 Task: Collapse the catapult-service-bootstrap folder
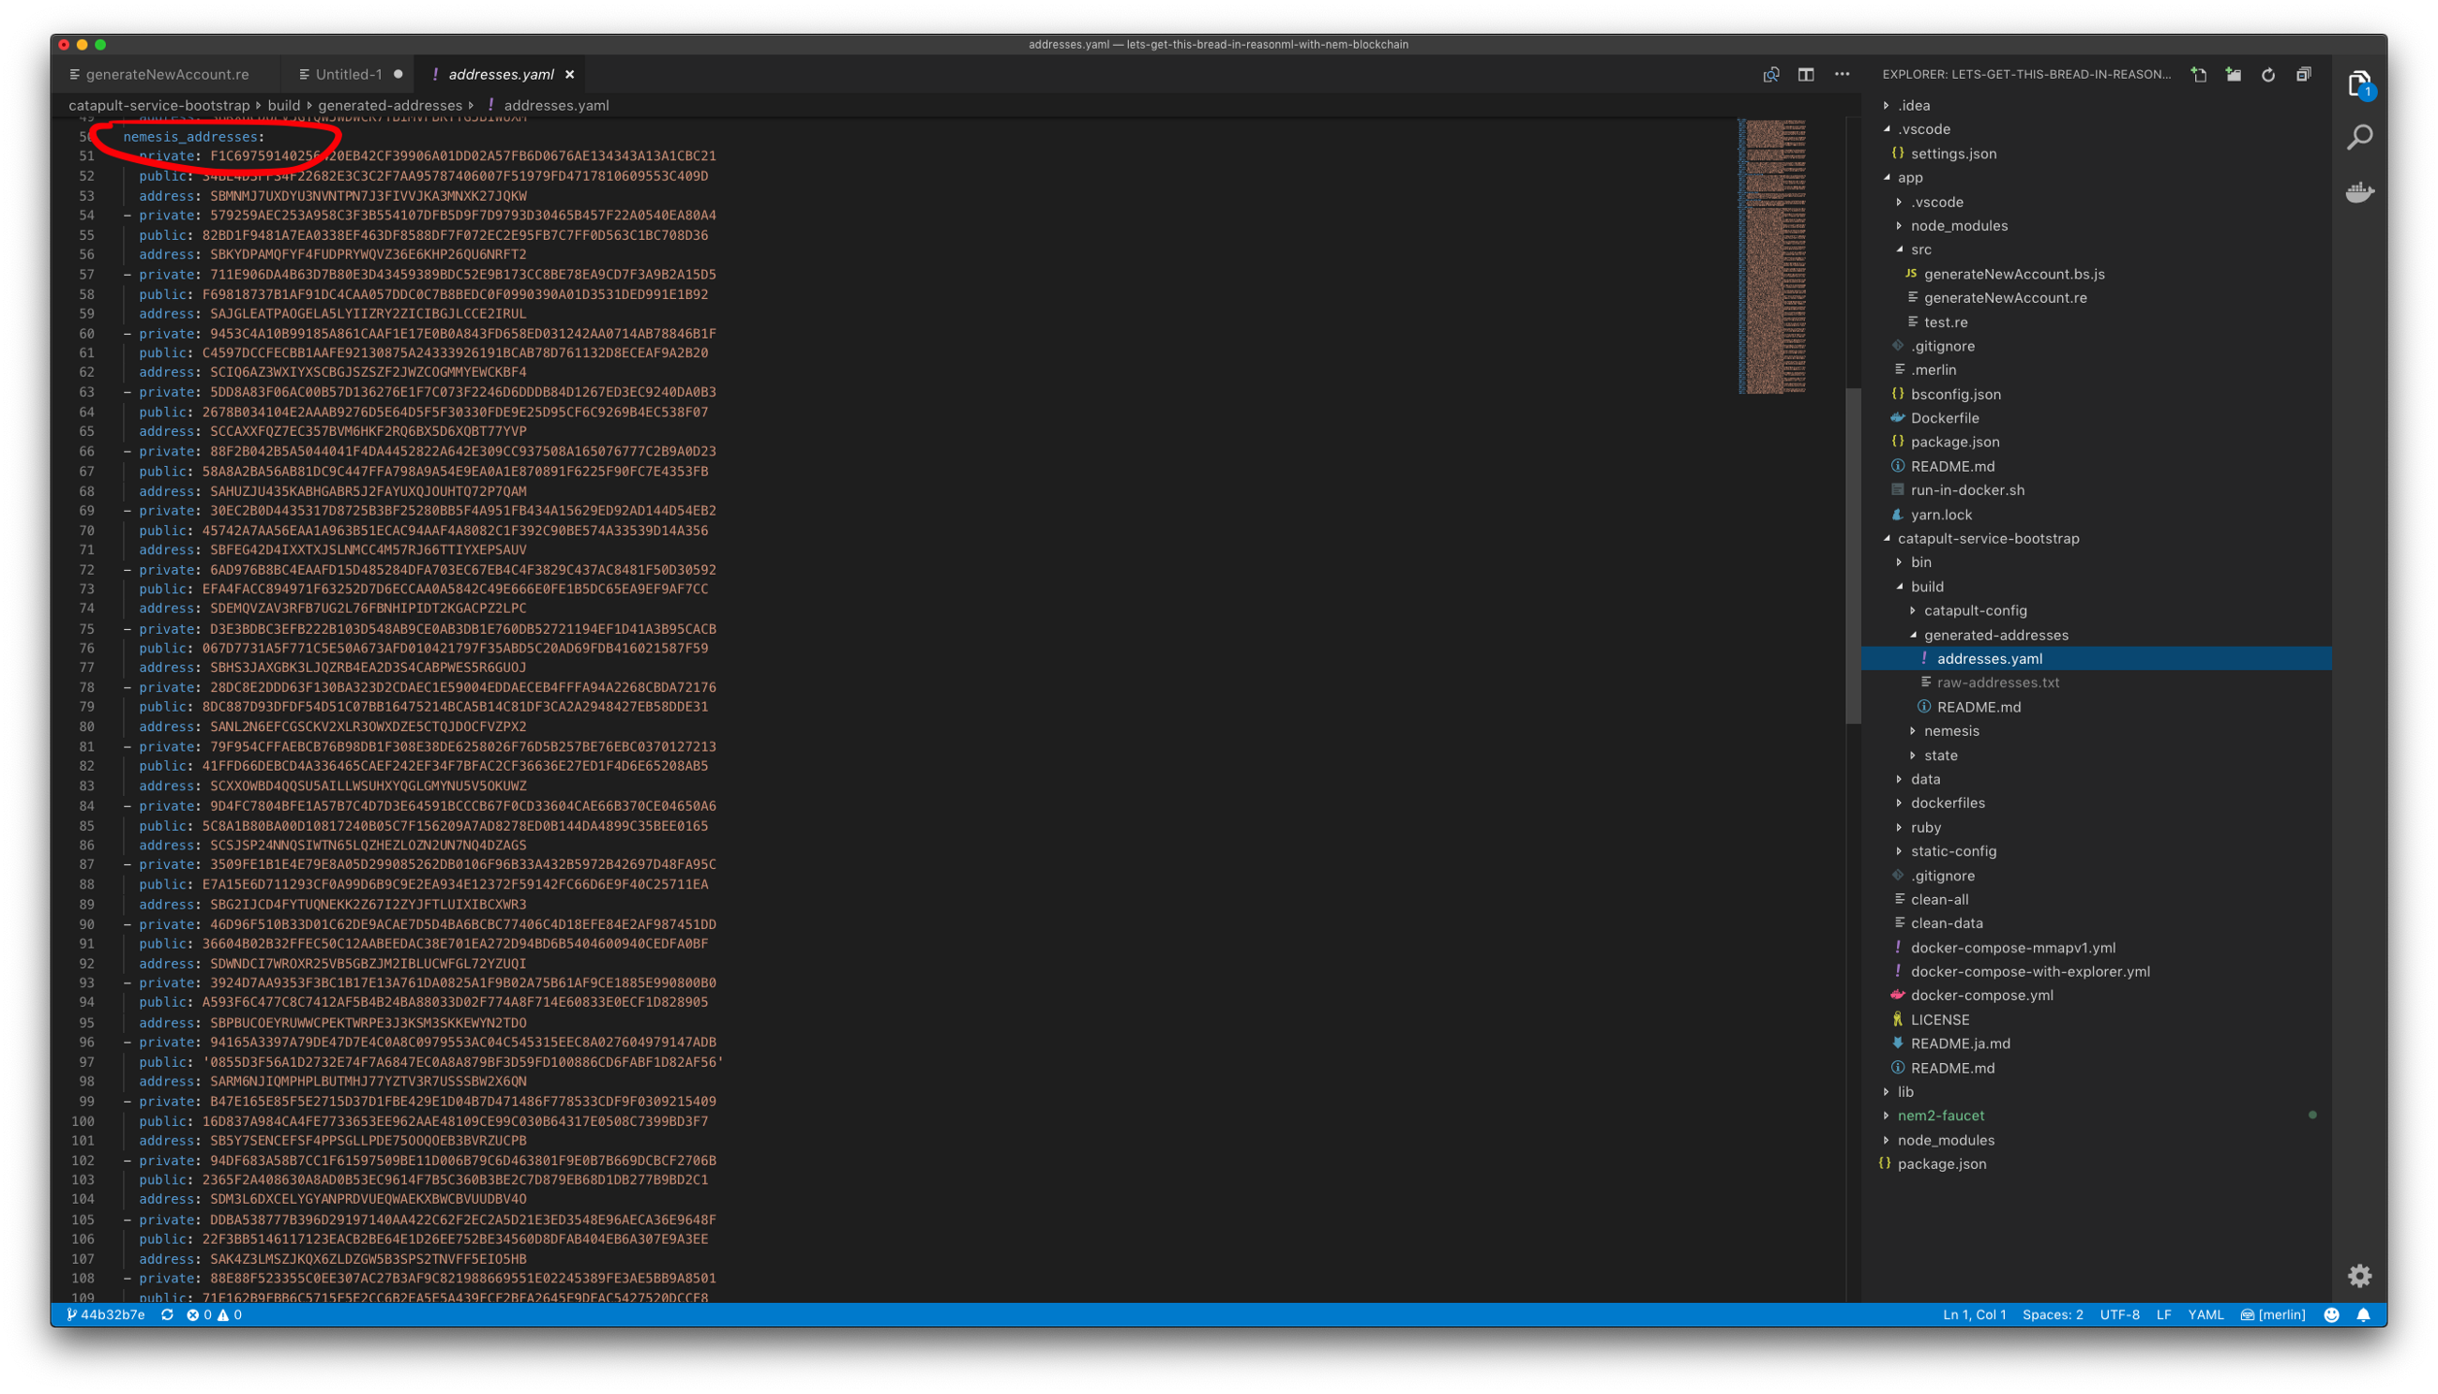1988,538
